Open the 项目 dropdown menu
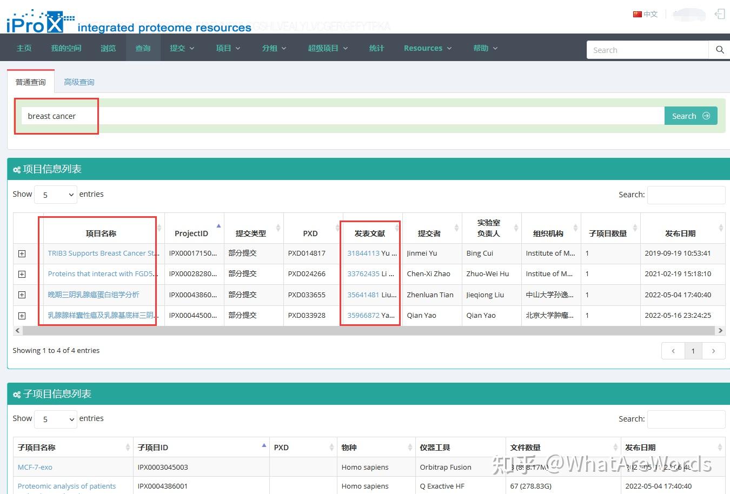The width and height of the screenshot is (730, 494). (228, 48)
